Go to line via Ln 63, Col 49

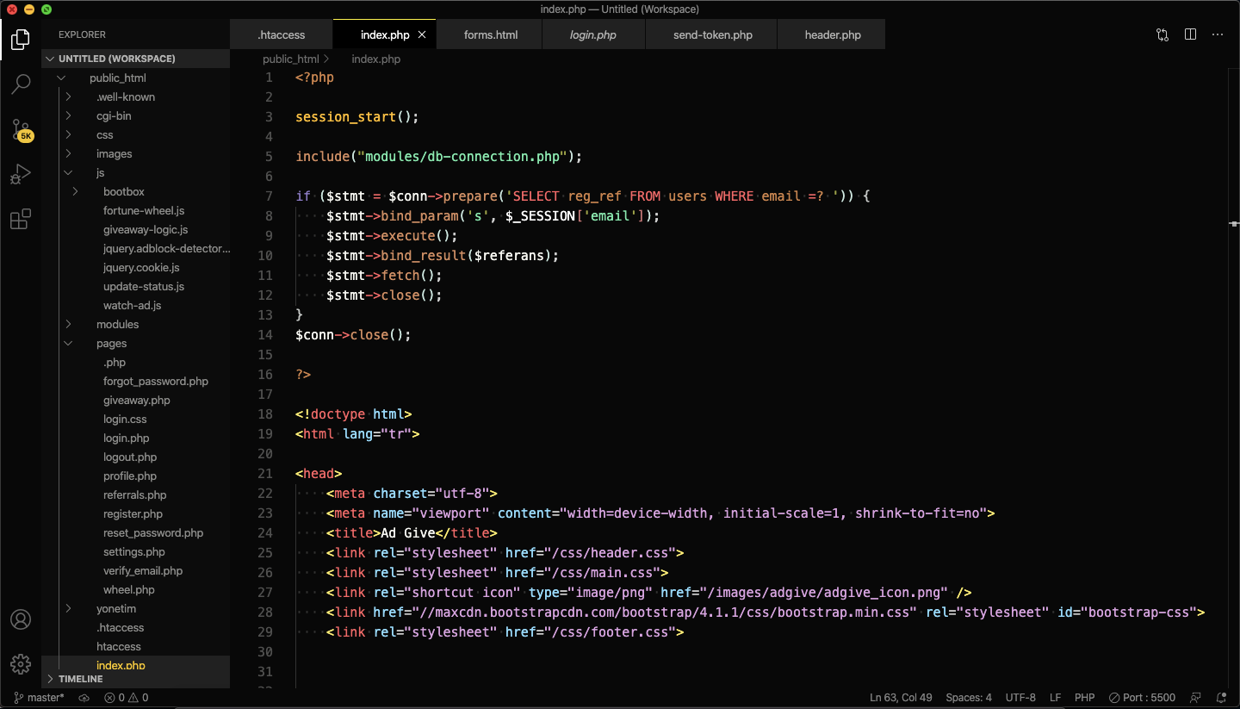tap(901, 698)
